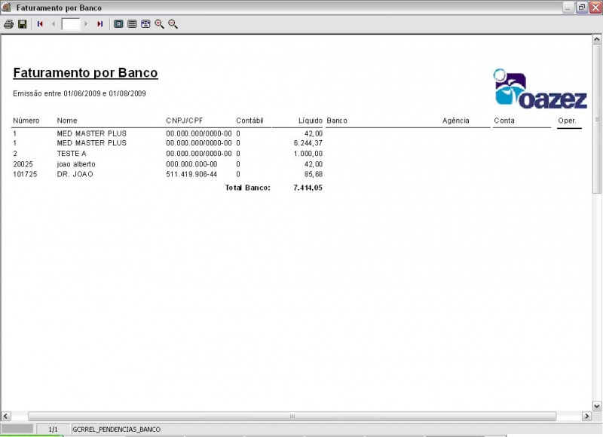Viewport: 603px width, 437px height.
Task: Click the horizontal scrollbar right arrow
Action: point(586,416)
